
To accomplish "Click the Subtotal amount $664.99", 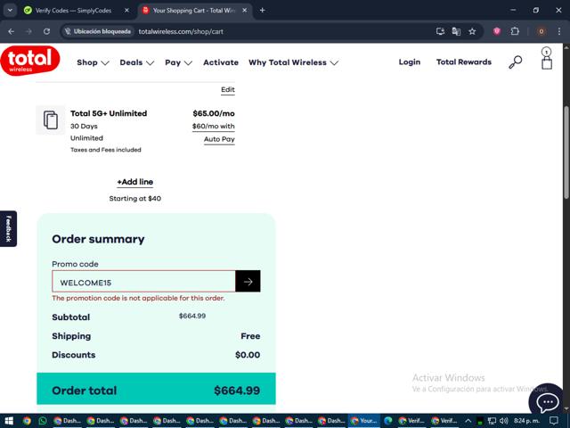I will click(x=192, y=316).
